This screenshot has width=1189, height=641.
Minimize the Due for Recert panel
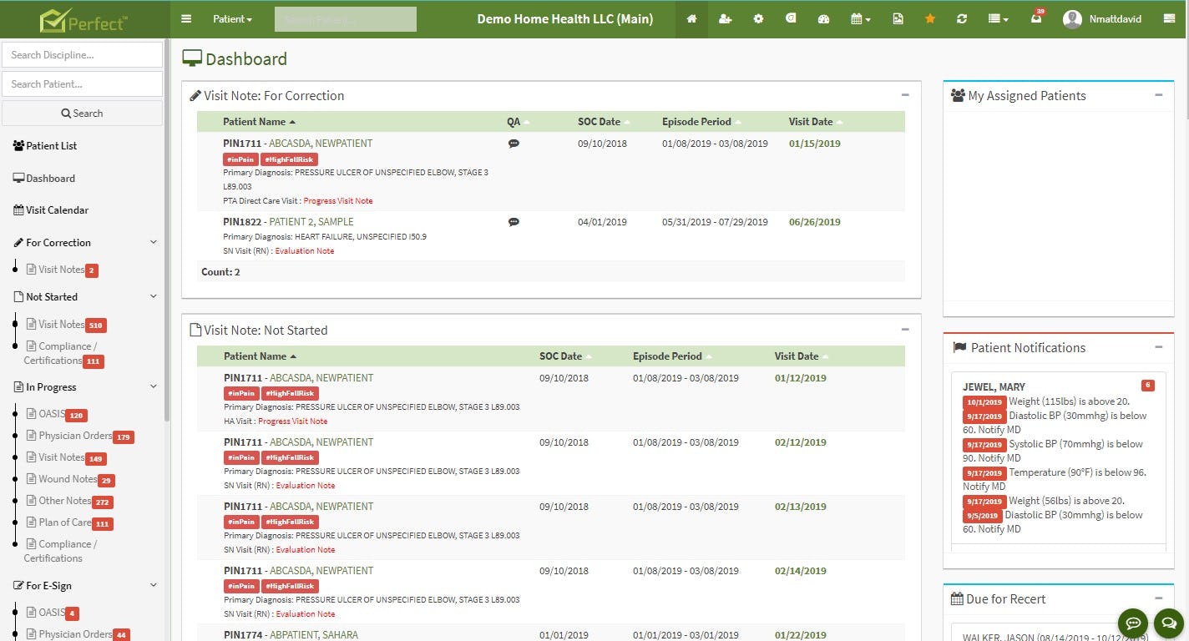1159,598
